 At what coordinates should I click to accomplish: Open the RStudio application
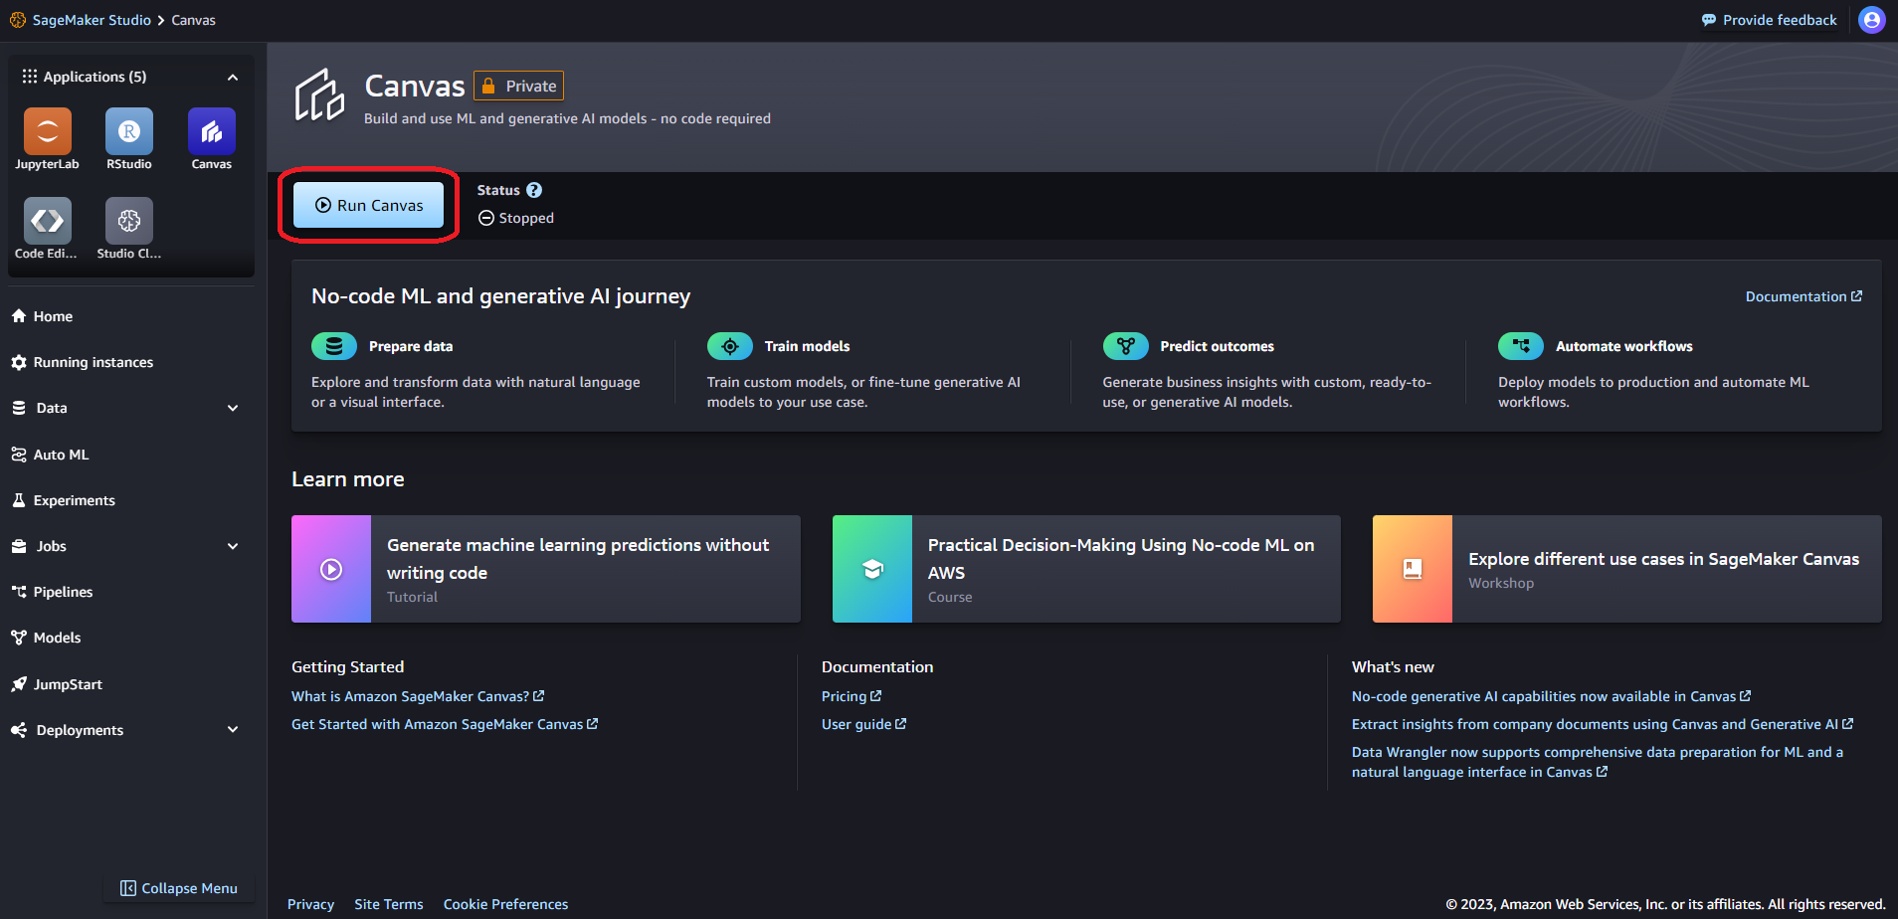click(128, 130)
